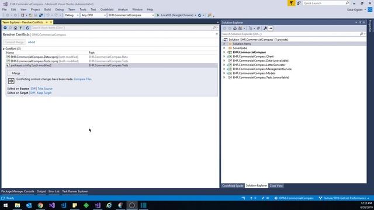
Task: Click the Save All toolbar icon
Action: click(x=41, y=15)
